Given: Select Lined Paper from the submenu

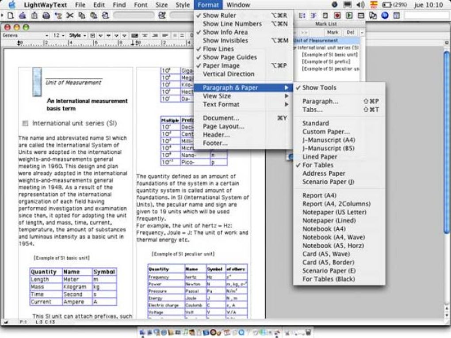Looking at the screenshot, I should click(339, 156).
